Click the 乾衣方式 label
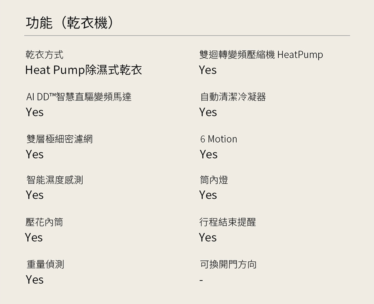This screenshot has height=304, width=374. pyautogui.click(x=44, y=55)
